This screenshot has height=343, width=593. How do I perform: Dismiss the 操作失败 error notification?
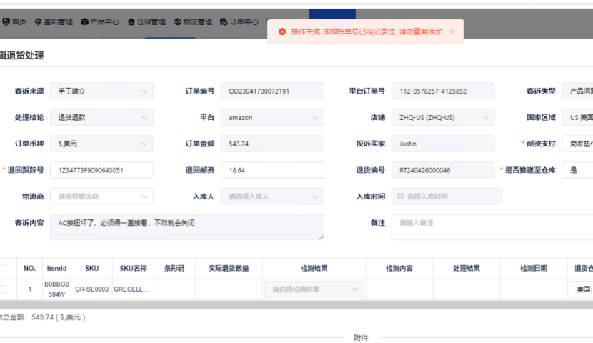pyautogui.click(x=451, y=31)
